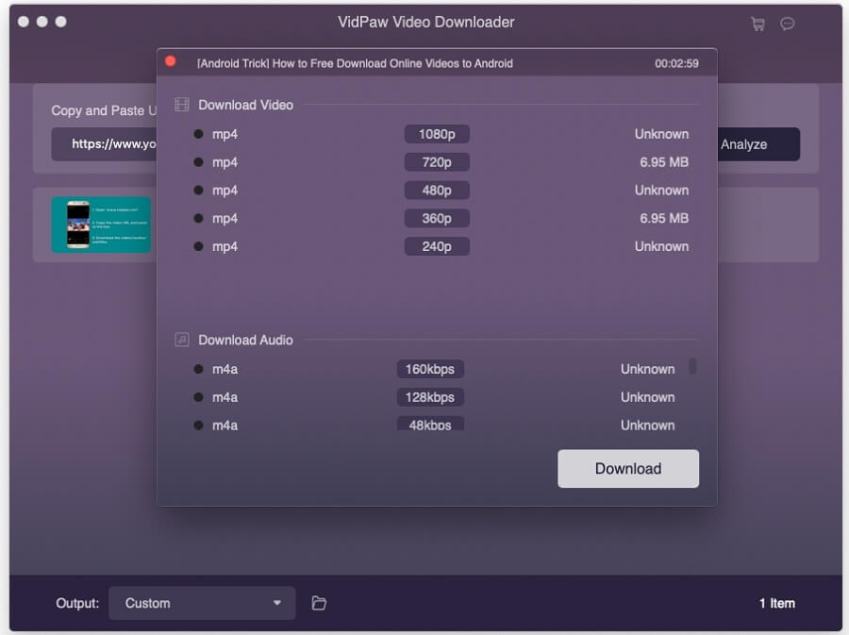The width and height of the screenshot is (849, 635).
Task: Click the 240p resolution badge
Action: (437, 246)
